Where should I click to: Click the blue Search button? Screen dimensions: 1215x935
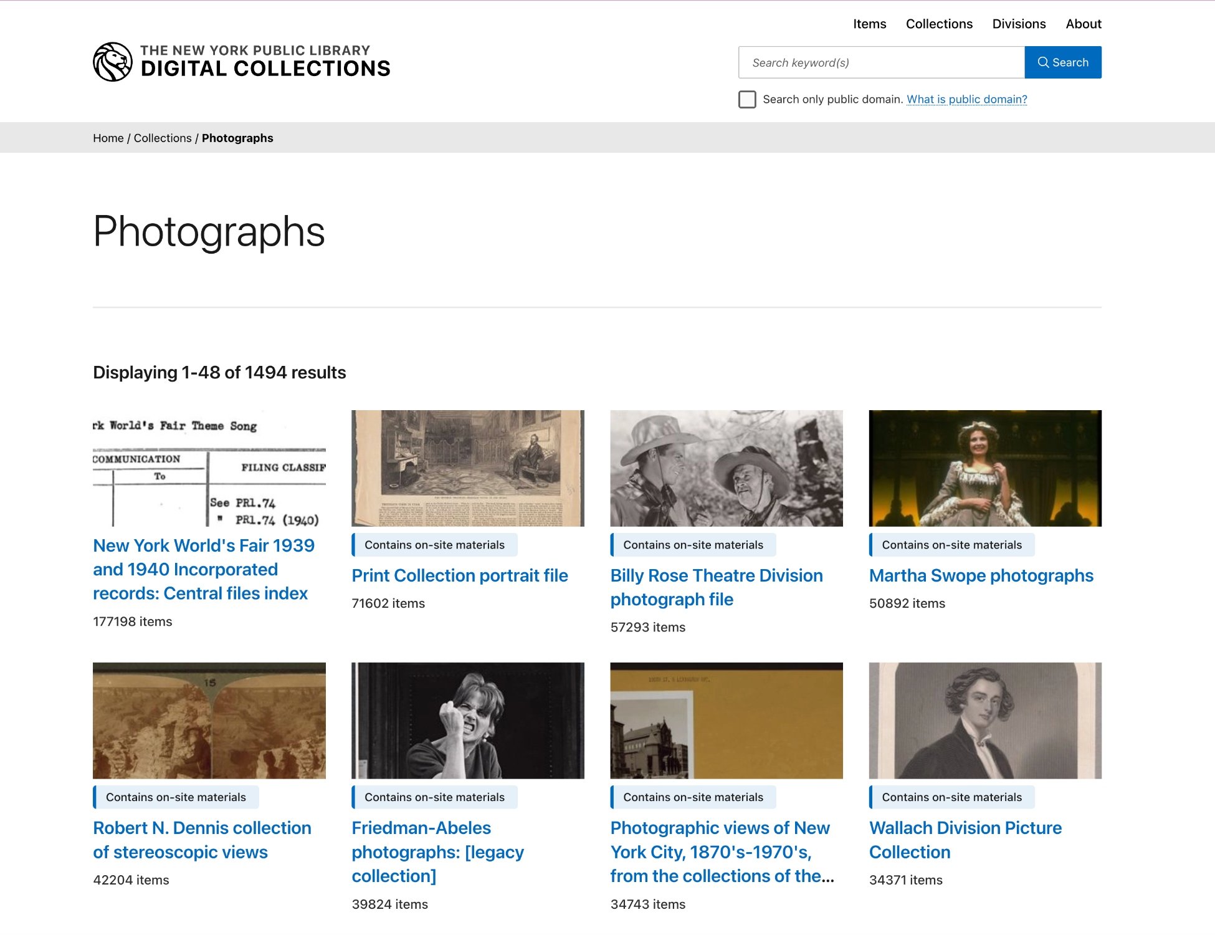[1062, 62]
